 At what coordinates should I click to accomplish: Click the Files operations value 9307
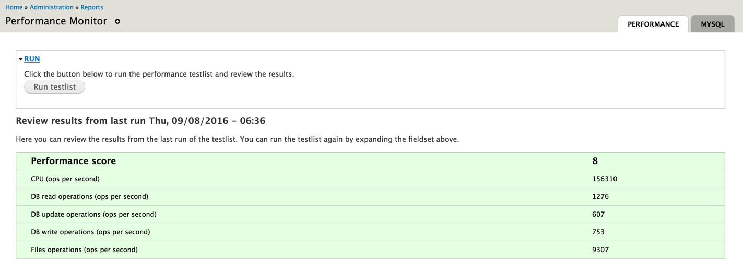click(x=600, y=250)
